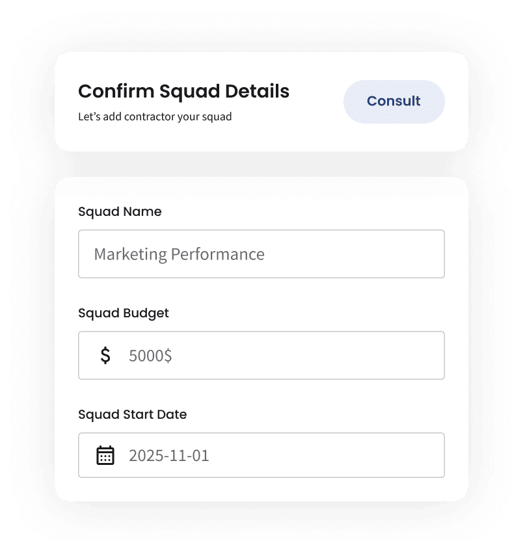Click the "Marketing Performance" placeholder text
523x541 pixels.
click(179, 254)
